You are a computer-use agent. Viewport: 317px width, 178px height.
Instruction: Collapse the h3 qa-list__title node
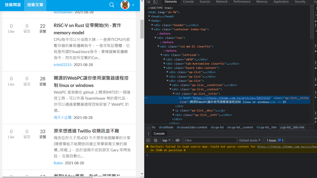[x=173, y=94]
